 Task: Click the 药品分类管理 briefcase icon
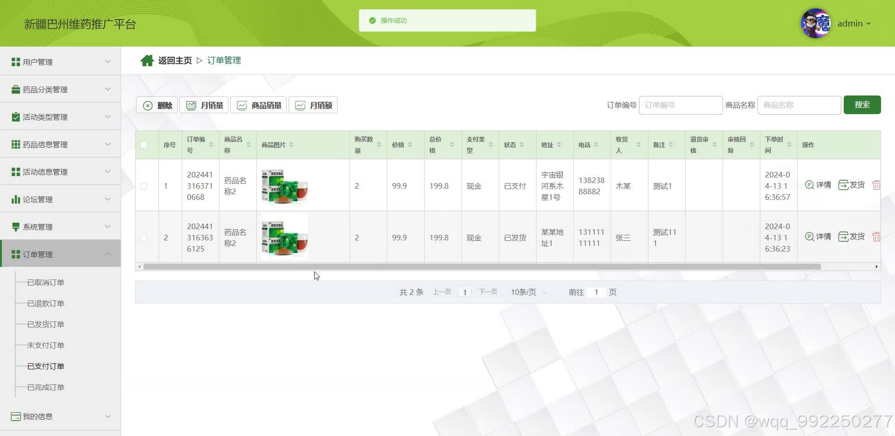pos(16,89)
